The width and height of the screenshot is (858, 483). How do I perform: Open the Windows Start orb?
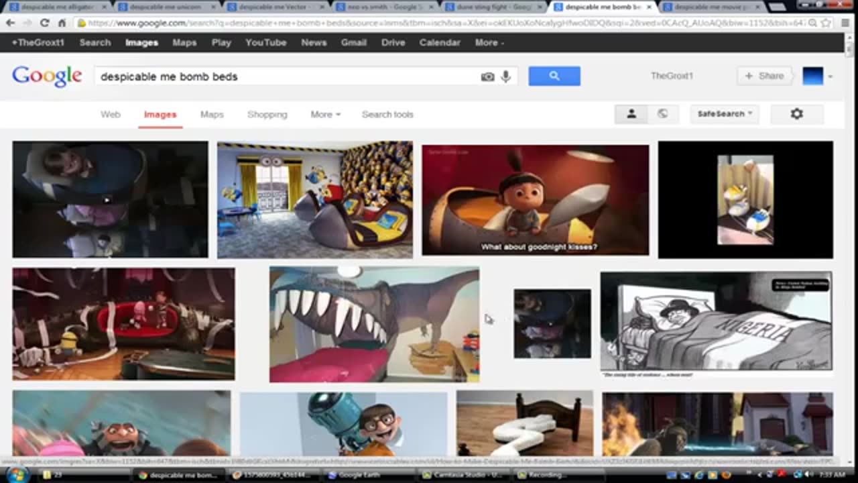(x=16, y=475)
